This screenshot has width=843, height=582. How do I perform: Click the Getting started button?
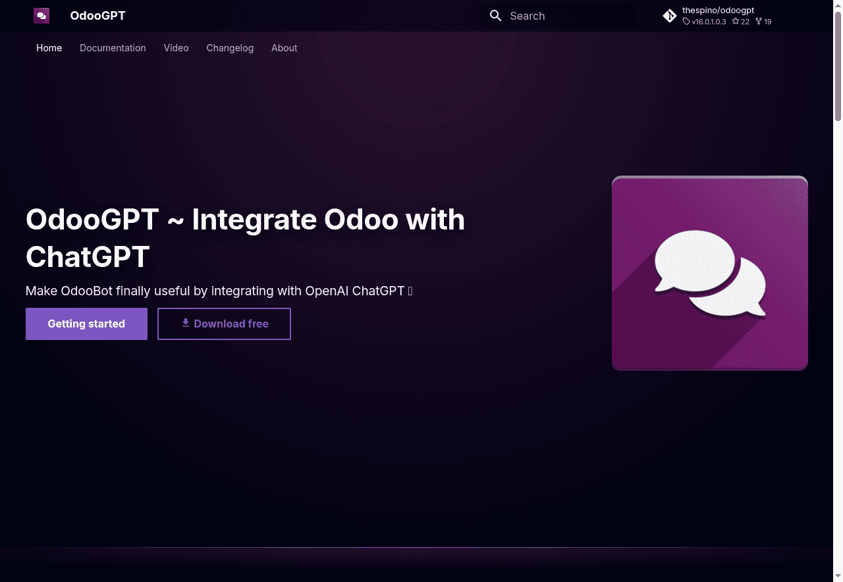(86, 324)
